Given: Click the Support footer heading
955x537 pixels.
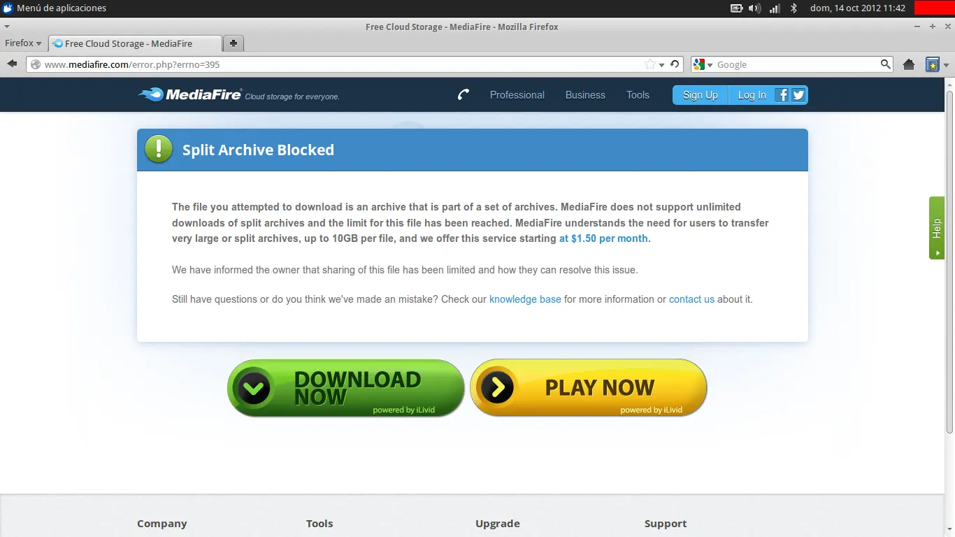Looking at the screenshot, I should click(x=666, y=524).
